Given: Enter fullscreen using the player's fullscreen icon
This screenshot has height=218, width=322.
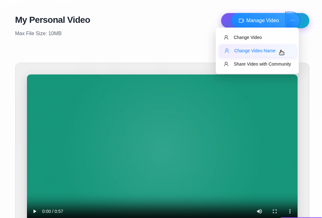Looking at the screenshot, I should click(274, 211).
